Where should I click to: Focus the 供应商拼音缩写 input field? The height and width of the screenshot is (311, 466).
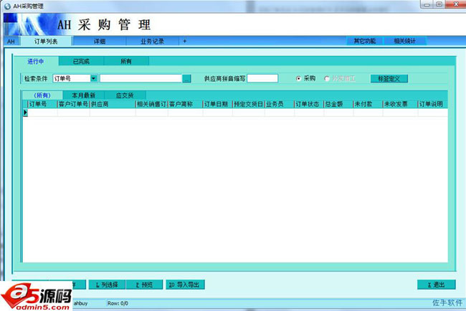pos(262,78)
